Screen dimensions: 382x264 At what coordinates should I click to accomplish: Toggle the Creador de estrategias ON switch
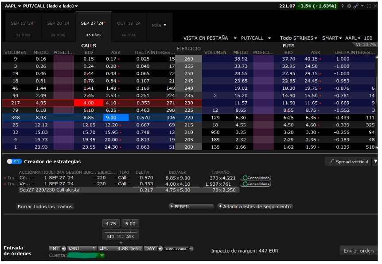[15, 161]
